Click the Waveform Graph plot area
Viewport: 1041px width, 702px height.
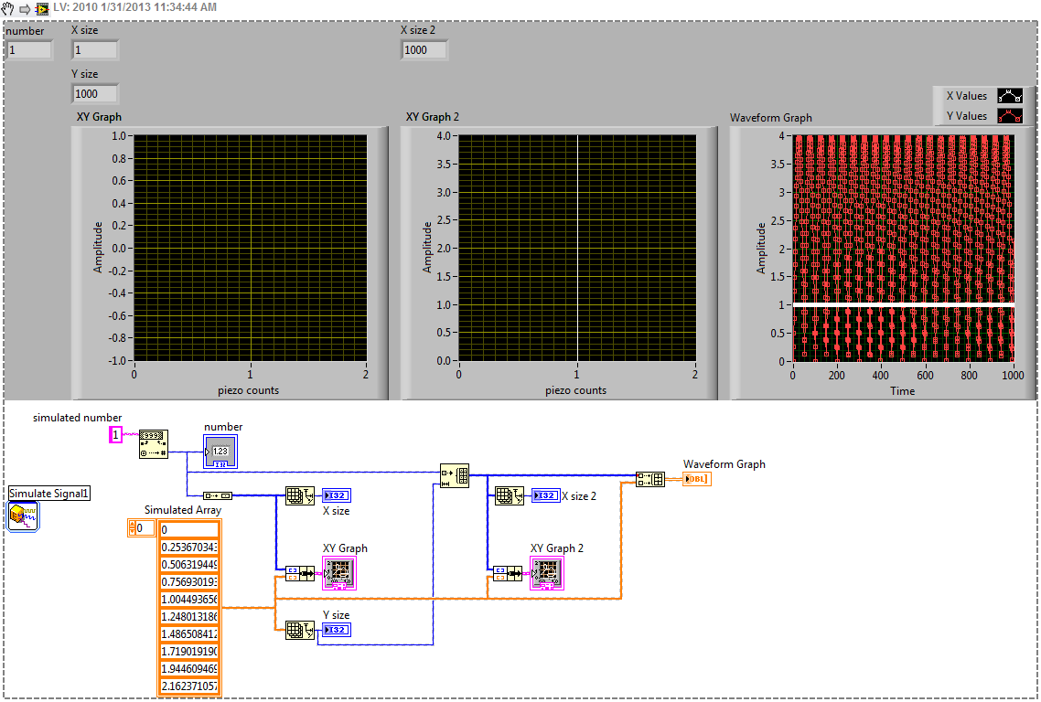click(904, 248)
